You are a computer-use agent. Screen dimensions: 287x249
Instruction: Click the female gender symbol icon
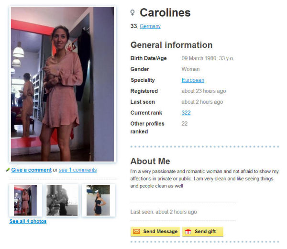click(132, 13)
